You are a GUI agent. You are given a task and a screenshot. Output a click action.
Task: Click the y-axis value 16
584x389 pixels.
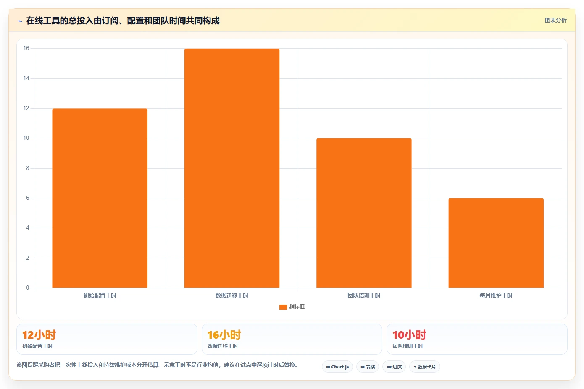tap(26, 48)
